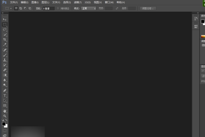The width and height of the screenshot is (205, 137).
Task: Open the Image menu
Action: click(35, 2)
